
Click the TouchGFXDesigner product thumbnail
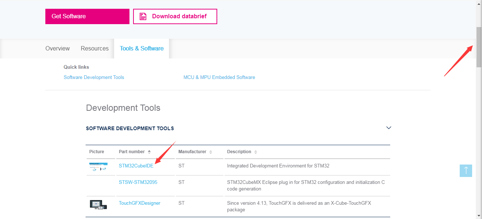coord(98,204)
